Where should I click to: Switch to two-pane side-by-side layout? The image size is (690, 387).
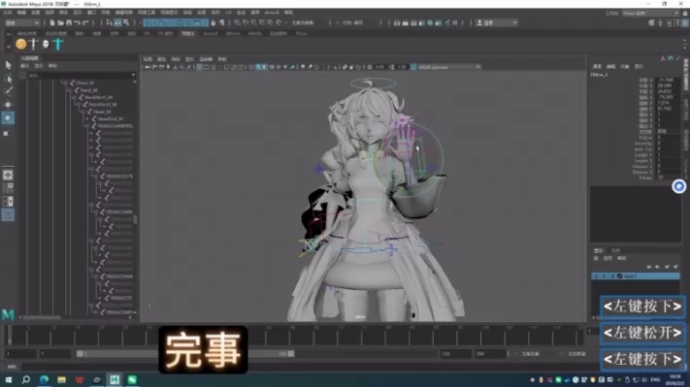(8, 202)
